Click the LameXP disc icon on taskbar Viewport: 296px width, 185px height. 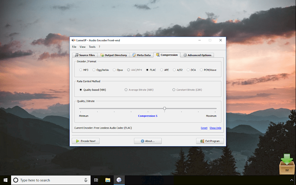click(119, 180)
